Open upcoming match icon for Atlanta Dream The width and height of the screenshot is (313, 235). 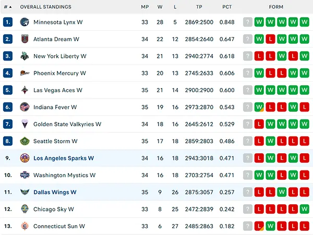(x=248, y=39)
